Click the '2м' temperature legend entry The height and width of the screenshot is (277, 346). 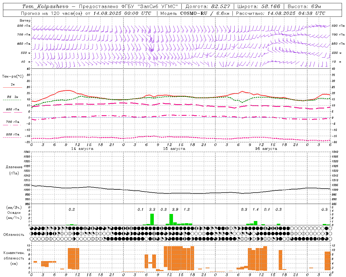[x=13, y=84]
